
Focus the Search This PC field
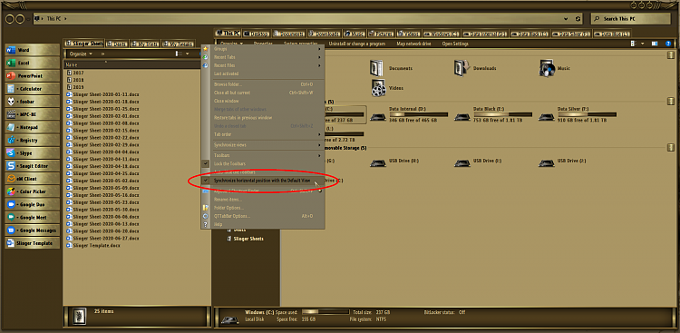pos(630,19)
